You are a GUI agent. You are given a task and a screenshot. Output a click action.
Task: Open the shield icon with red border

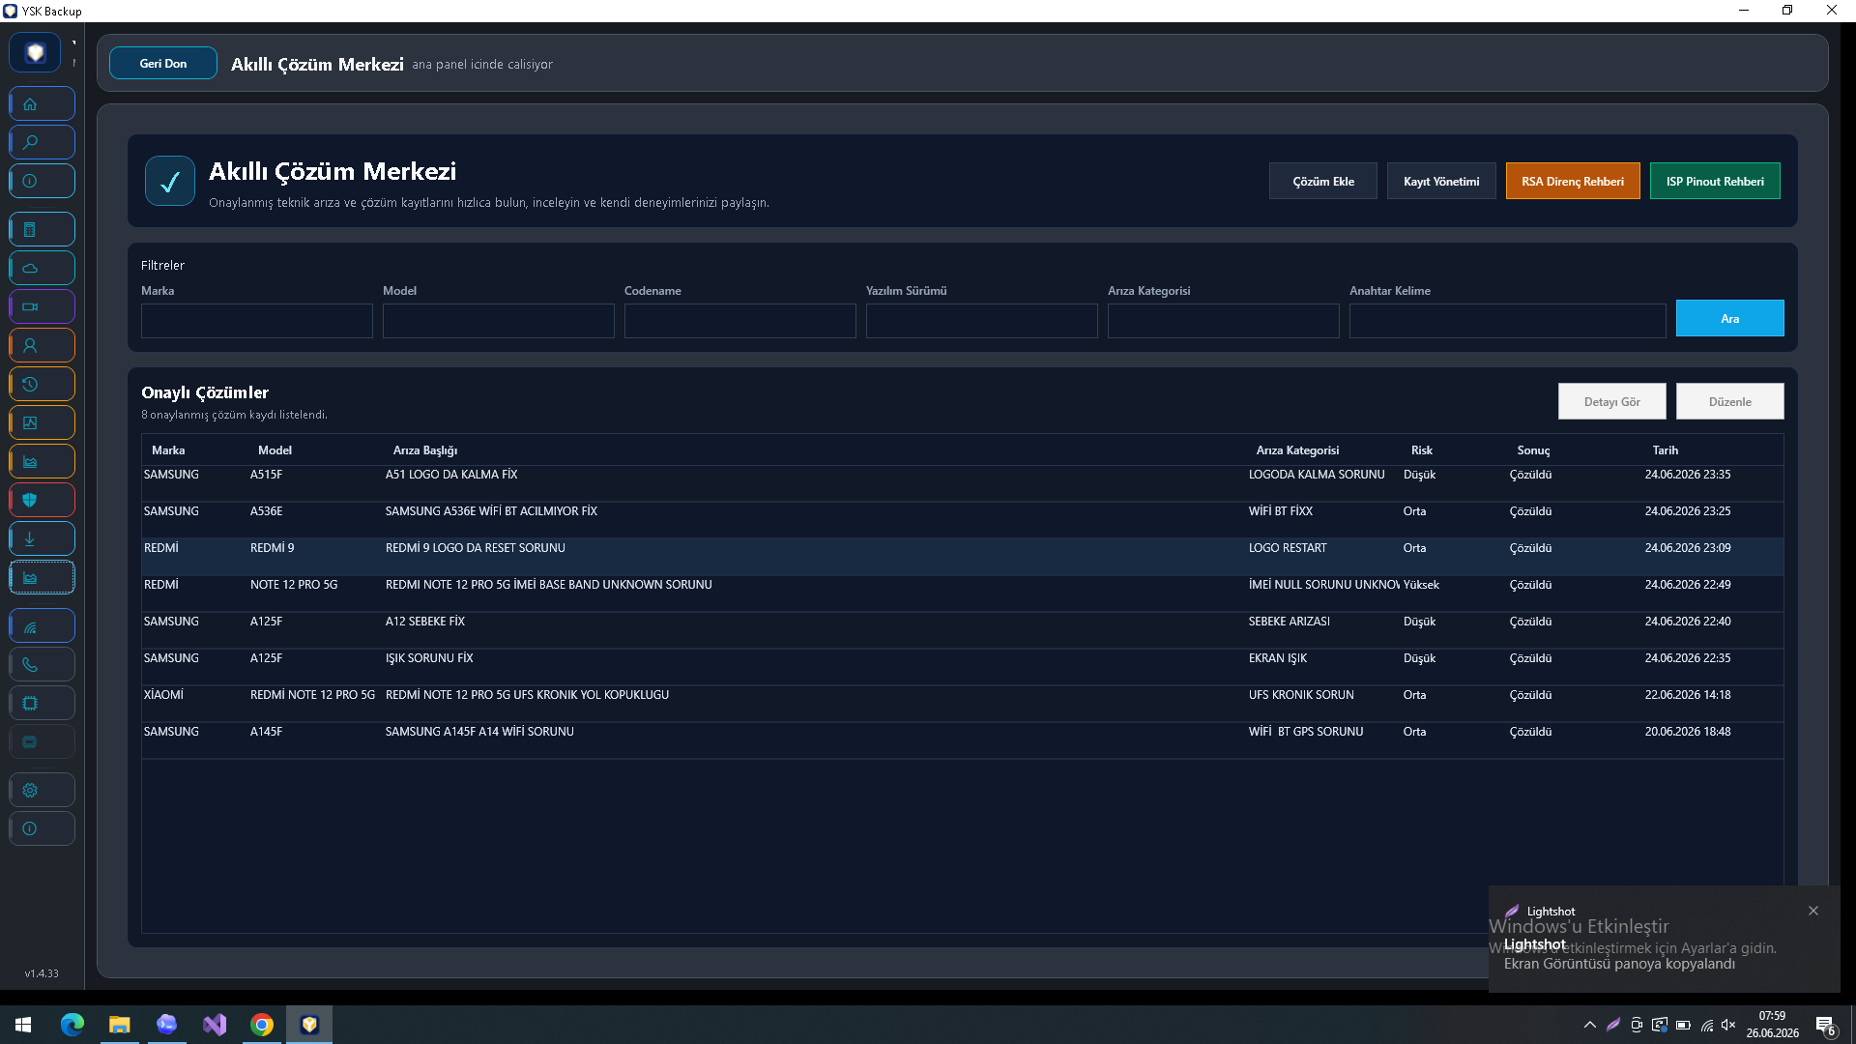(42, 500)
